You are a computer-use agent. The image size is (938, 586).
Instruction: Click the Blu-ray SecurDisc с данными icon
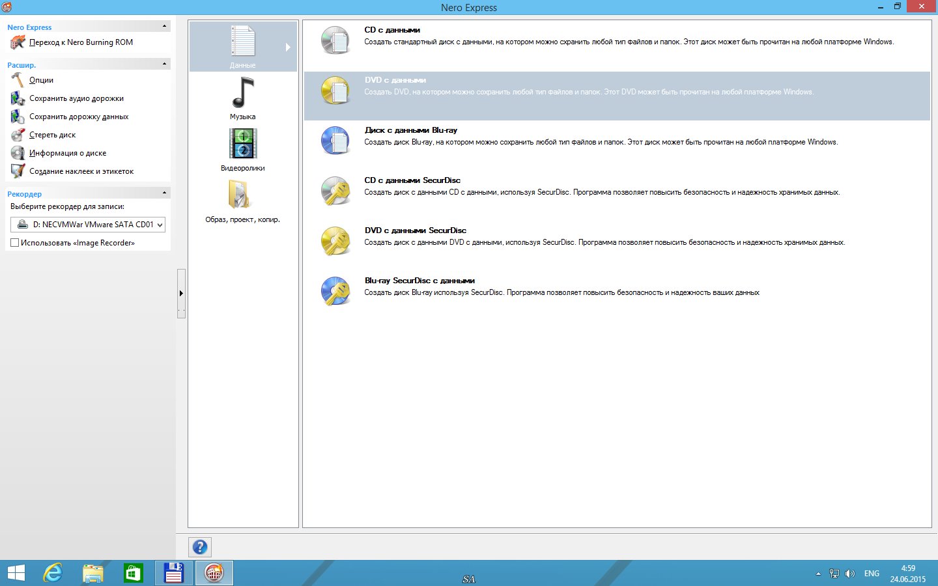tap(335, 291)
